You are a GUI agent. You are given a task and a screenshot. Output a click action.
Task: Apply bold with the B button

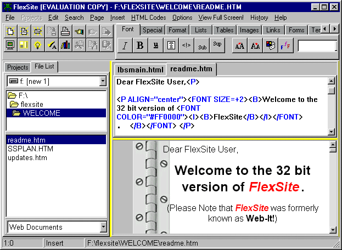pyautogui.click(x=140, y=46)
